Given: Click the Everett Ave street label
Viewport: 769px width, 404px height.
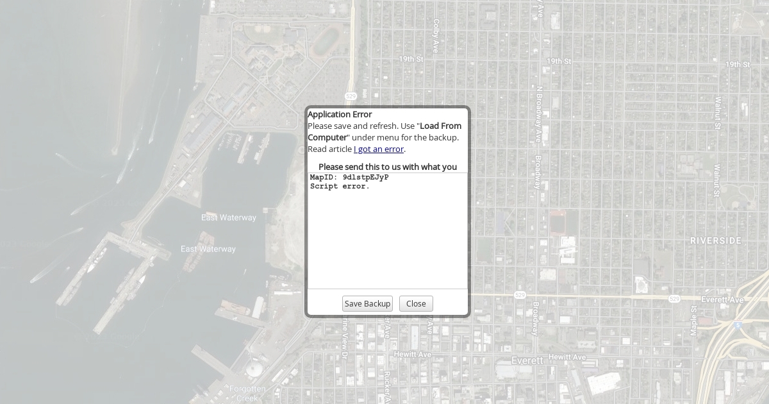Looking at the screenshot, I should pos(722,299).
